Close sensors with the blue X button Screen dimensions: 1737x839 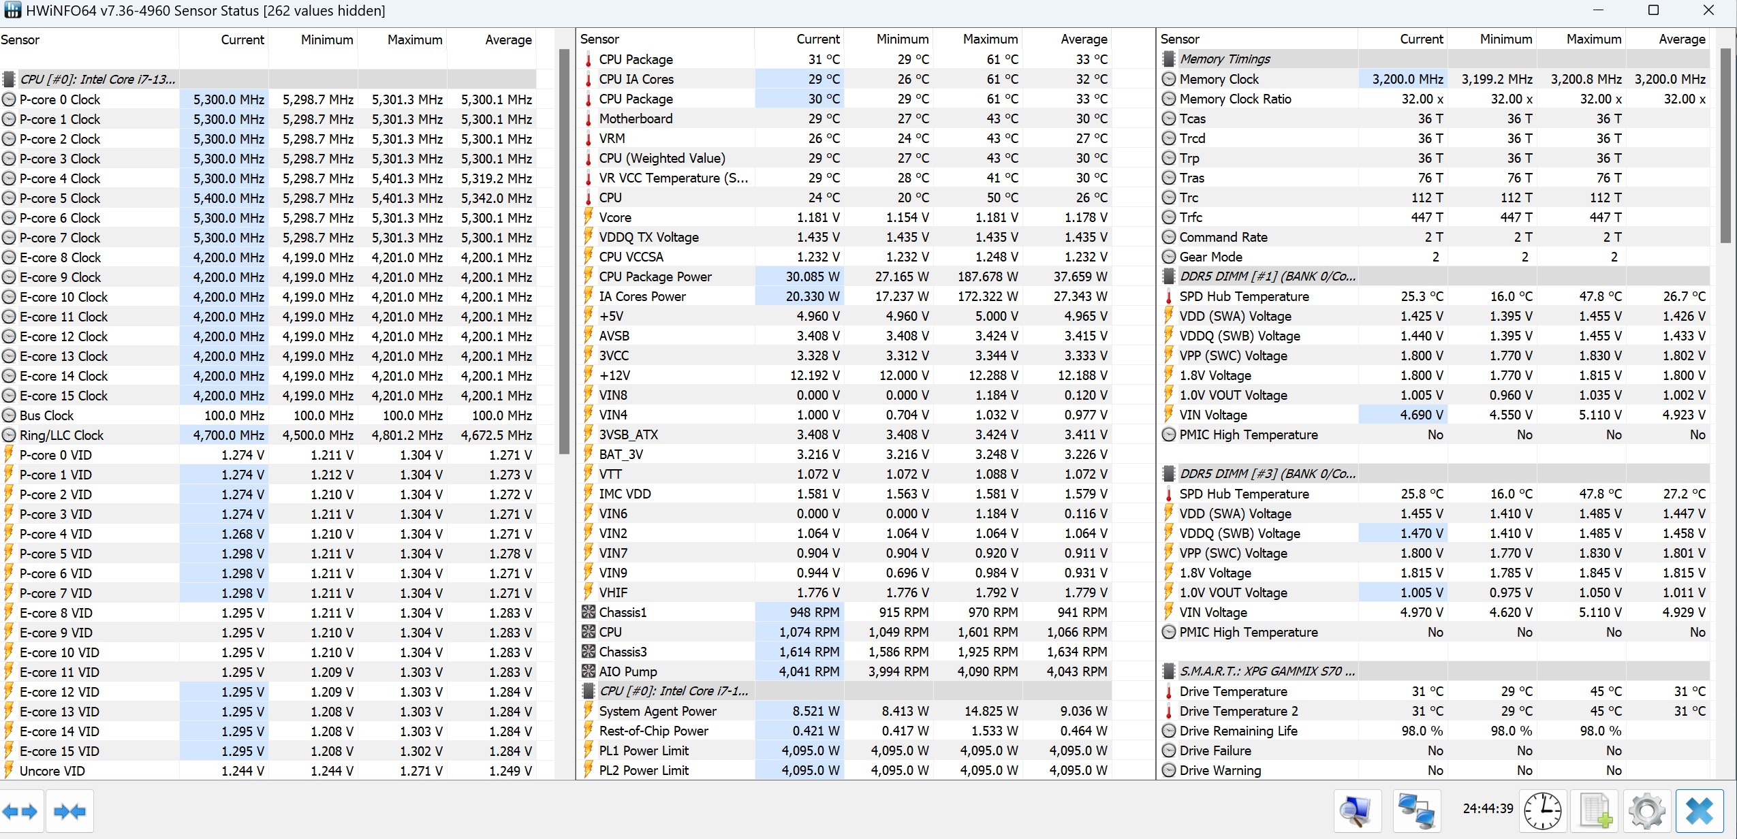coord(1700,811)
